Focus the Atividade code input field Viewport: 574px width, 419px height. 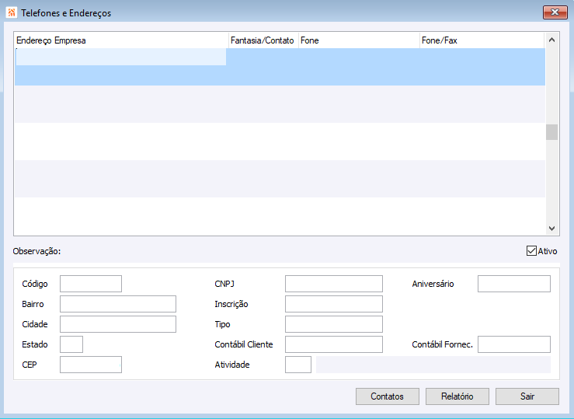point(298,365)
